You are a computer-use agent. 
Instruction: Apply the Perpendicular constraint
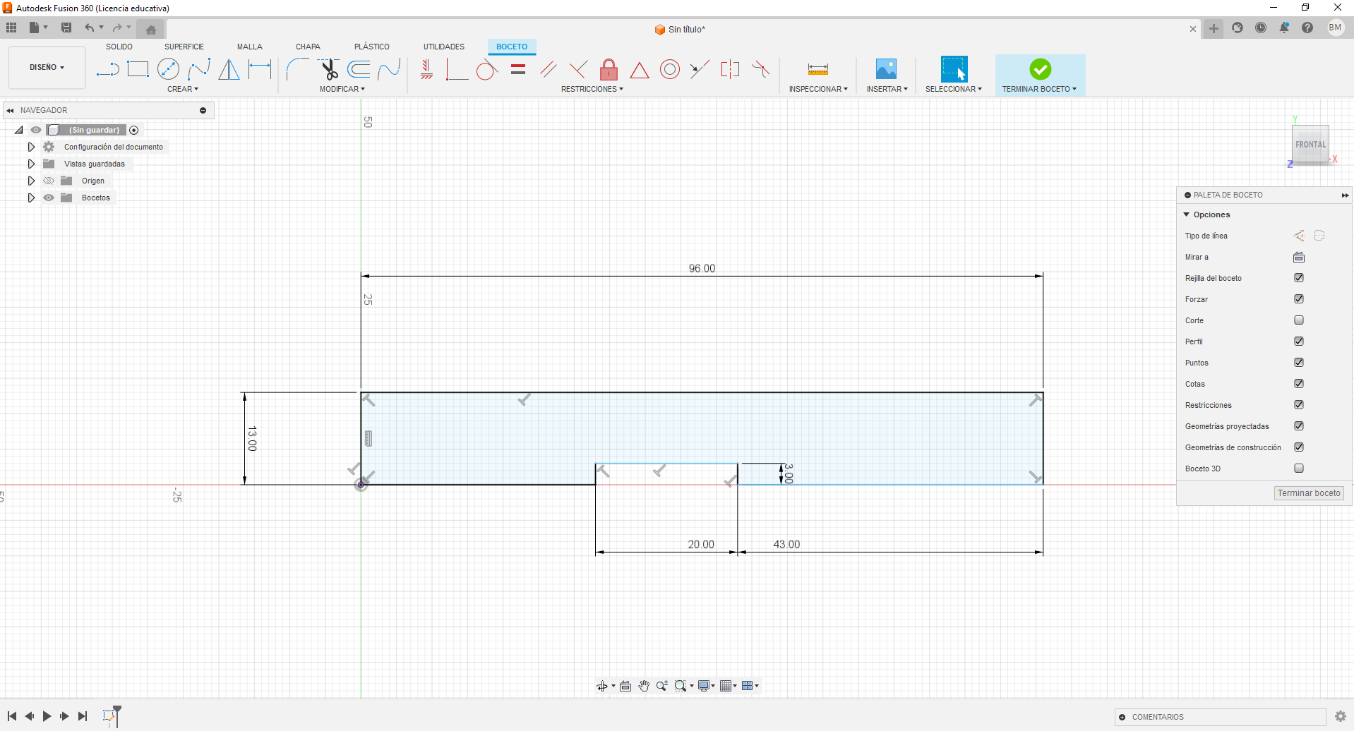tap(578, 69)
